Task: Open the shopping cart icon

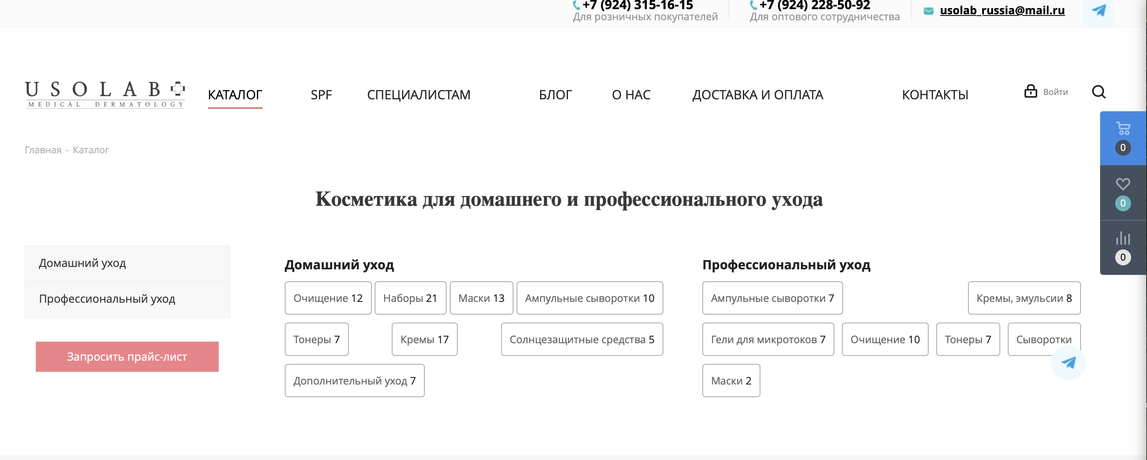Action: [1122, 129]
